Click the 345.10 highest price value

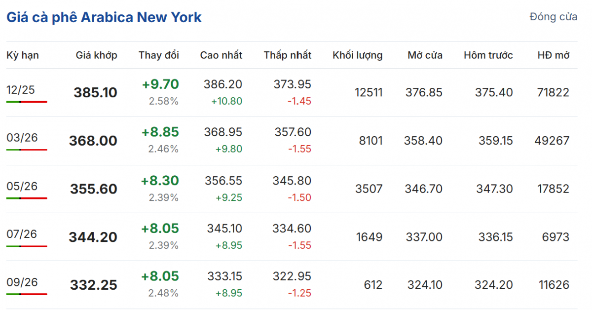pos(223,229)
